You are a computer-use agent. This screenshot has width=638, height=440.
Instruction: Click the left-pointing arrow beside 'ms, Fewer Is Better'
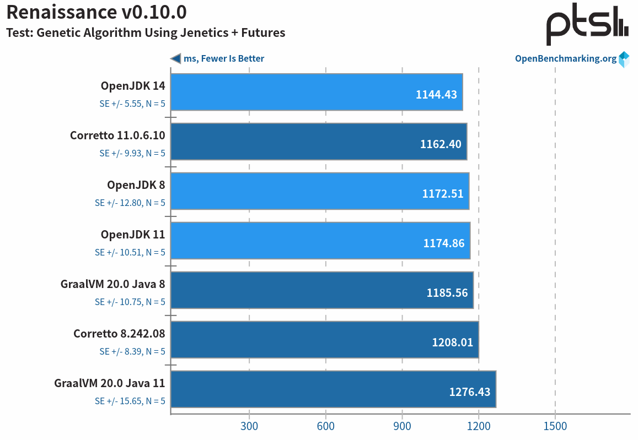click(175, 58)
